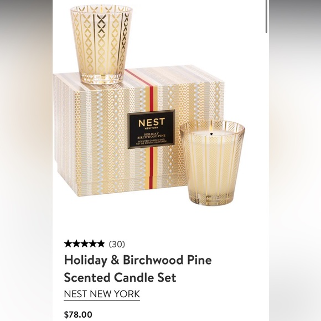The image size is (321, 321).
Task: Click the NEST logo on lit candle base
Action: point(213,198)
